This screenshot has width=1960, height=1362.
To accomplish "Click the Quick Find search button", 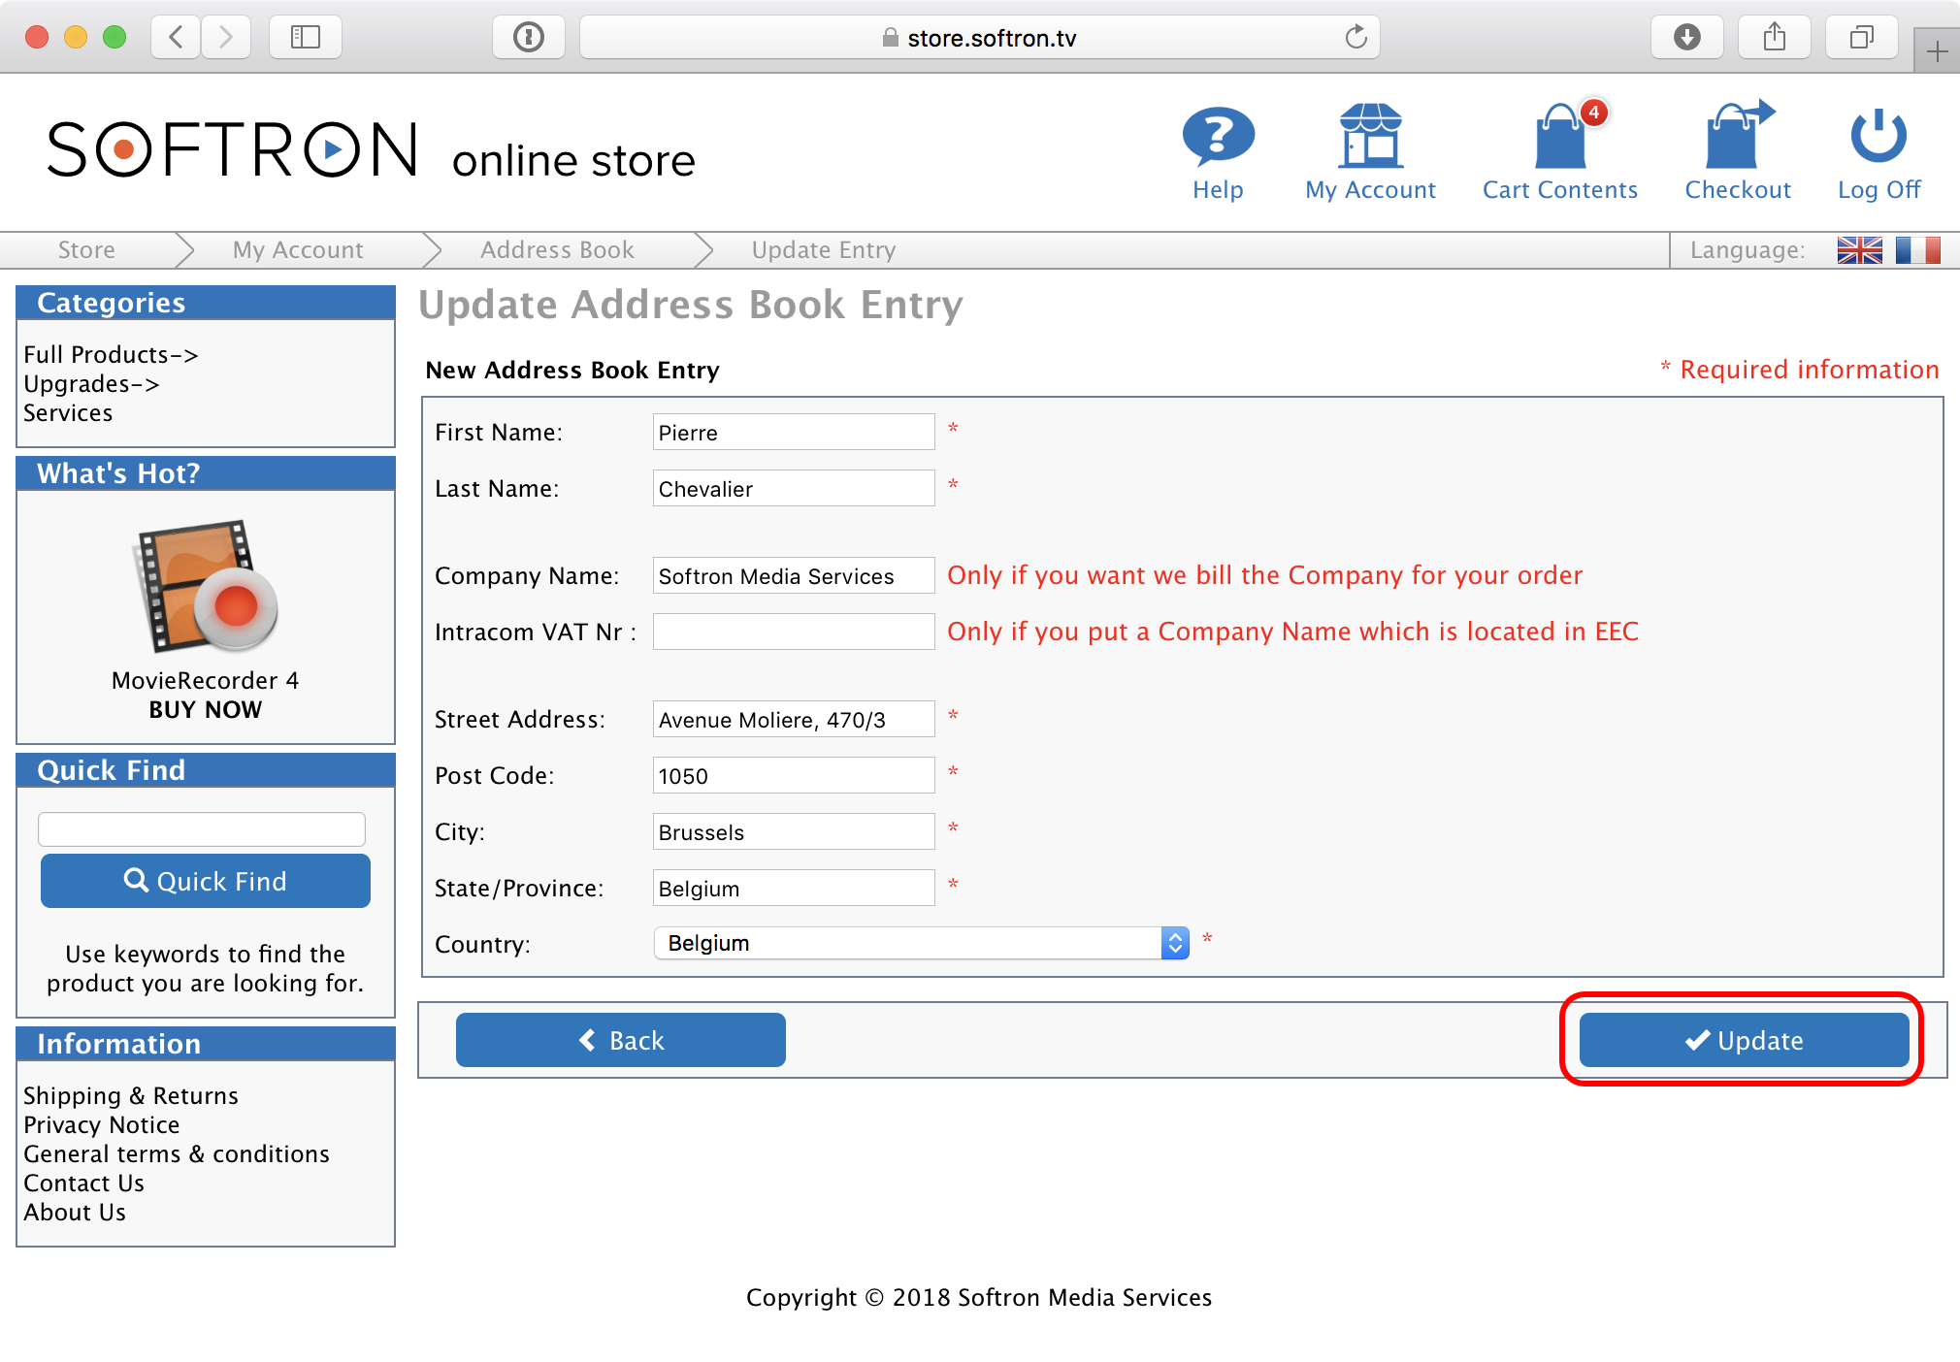I will (206, 881).
